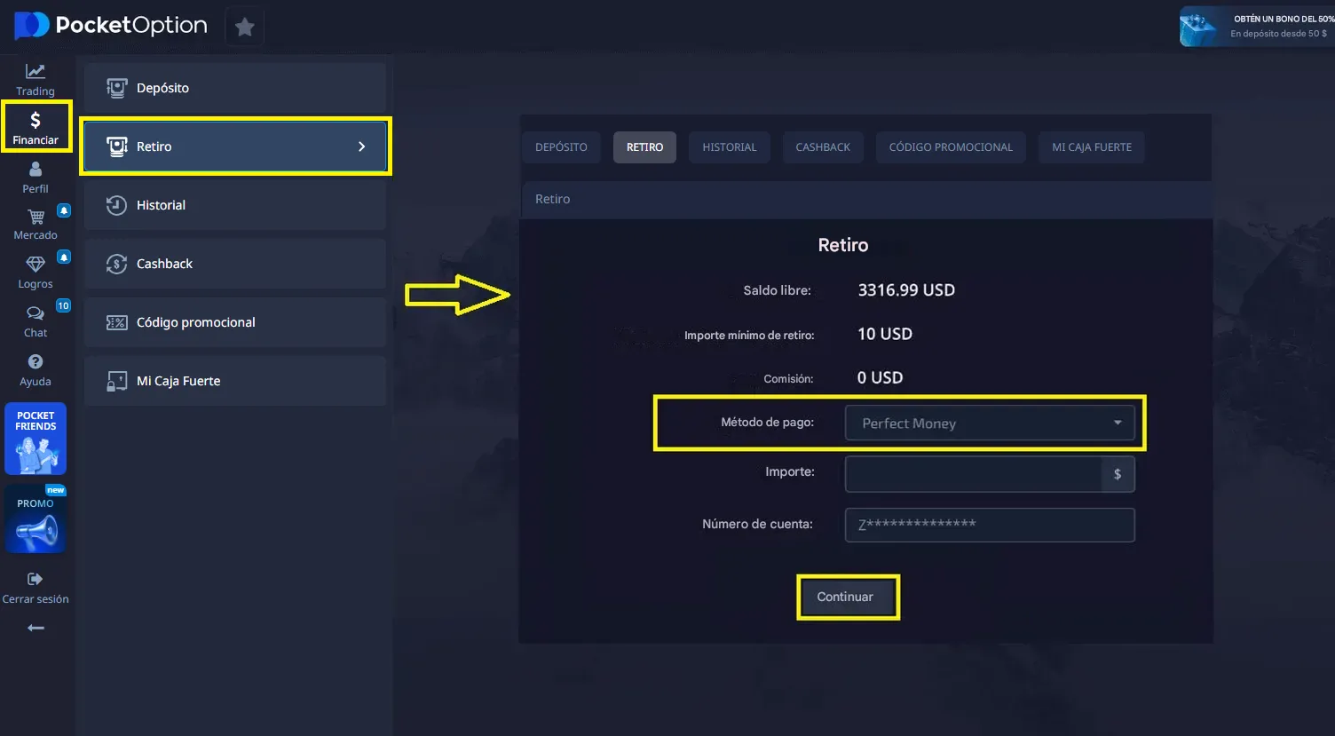Click the dollar sign beside Importe field
Image resolution: width=1335 pixels, height=736 pixels.
[1118, 474]
